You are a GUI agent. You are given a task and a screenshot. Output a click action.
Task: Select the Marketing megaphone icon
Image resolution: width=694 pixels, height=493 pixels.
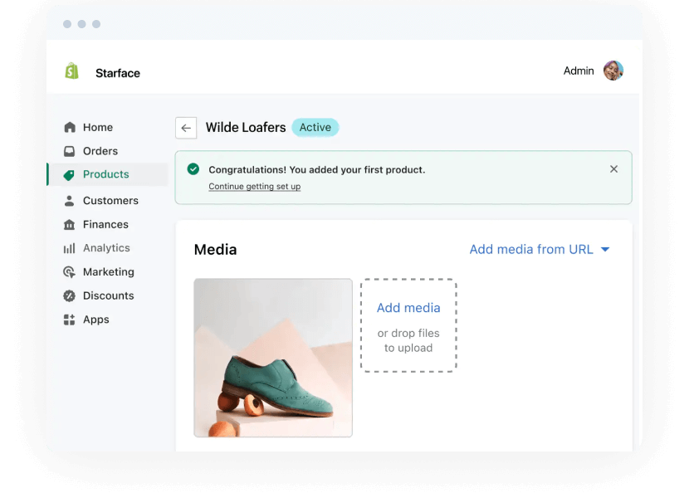tap(70, 271)
